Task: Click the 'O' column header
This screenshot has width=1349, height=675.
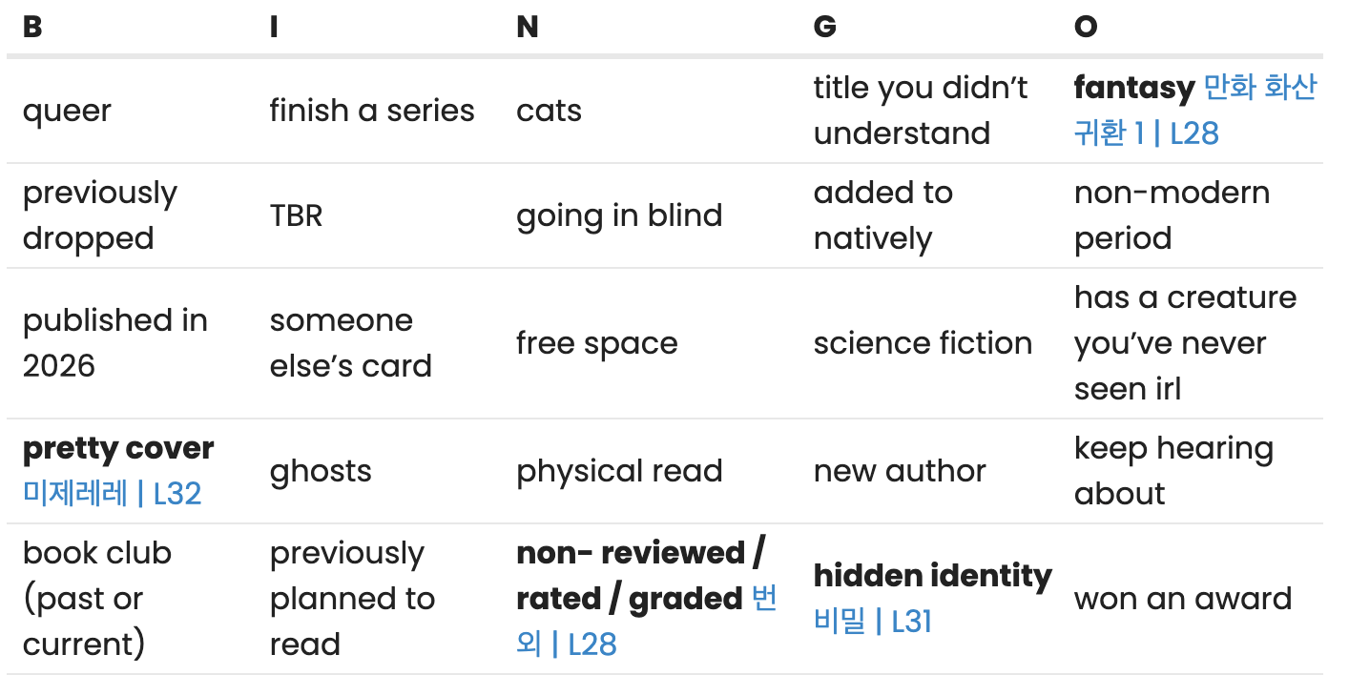Action: (x=1086, y=28)
